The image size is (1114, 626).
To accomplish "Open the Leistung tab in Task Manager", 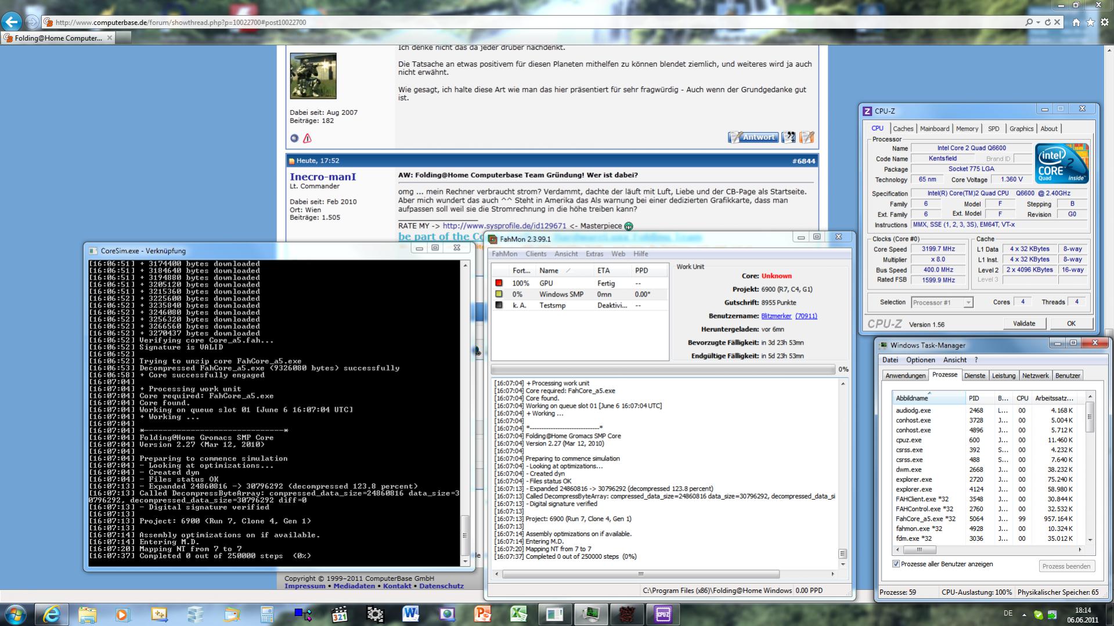I will 1003,375.
